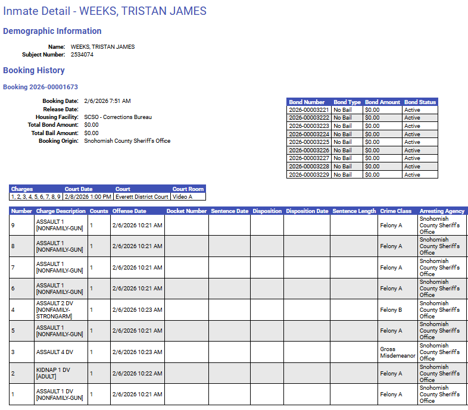Screen dimensions: 468x410
Task: Select the Booking 2026-00001673 heading
Action: coord(40,87)
